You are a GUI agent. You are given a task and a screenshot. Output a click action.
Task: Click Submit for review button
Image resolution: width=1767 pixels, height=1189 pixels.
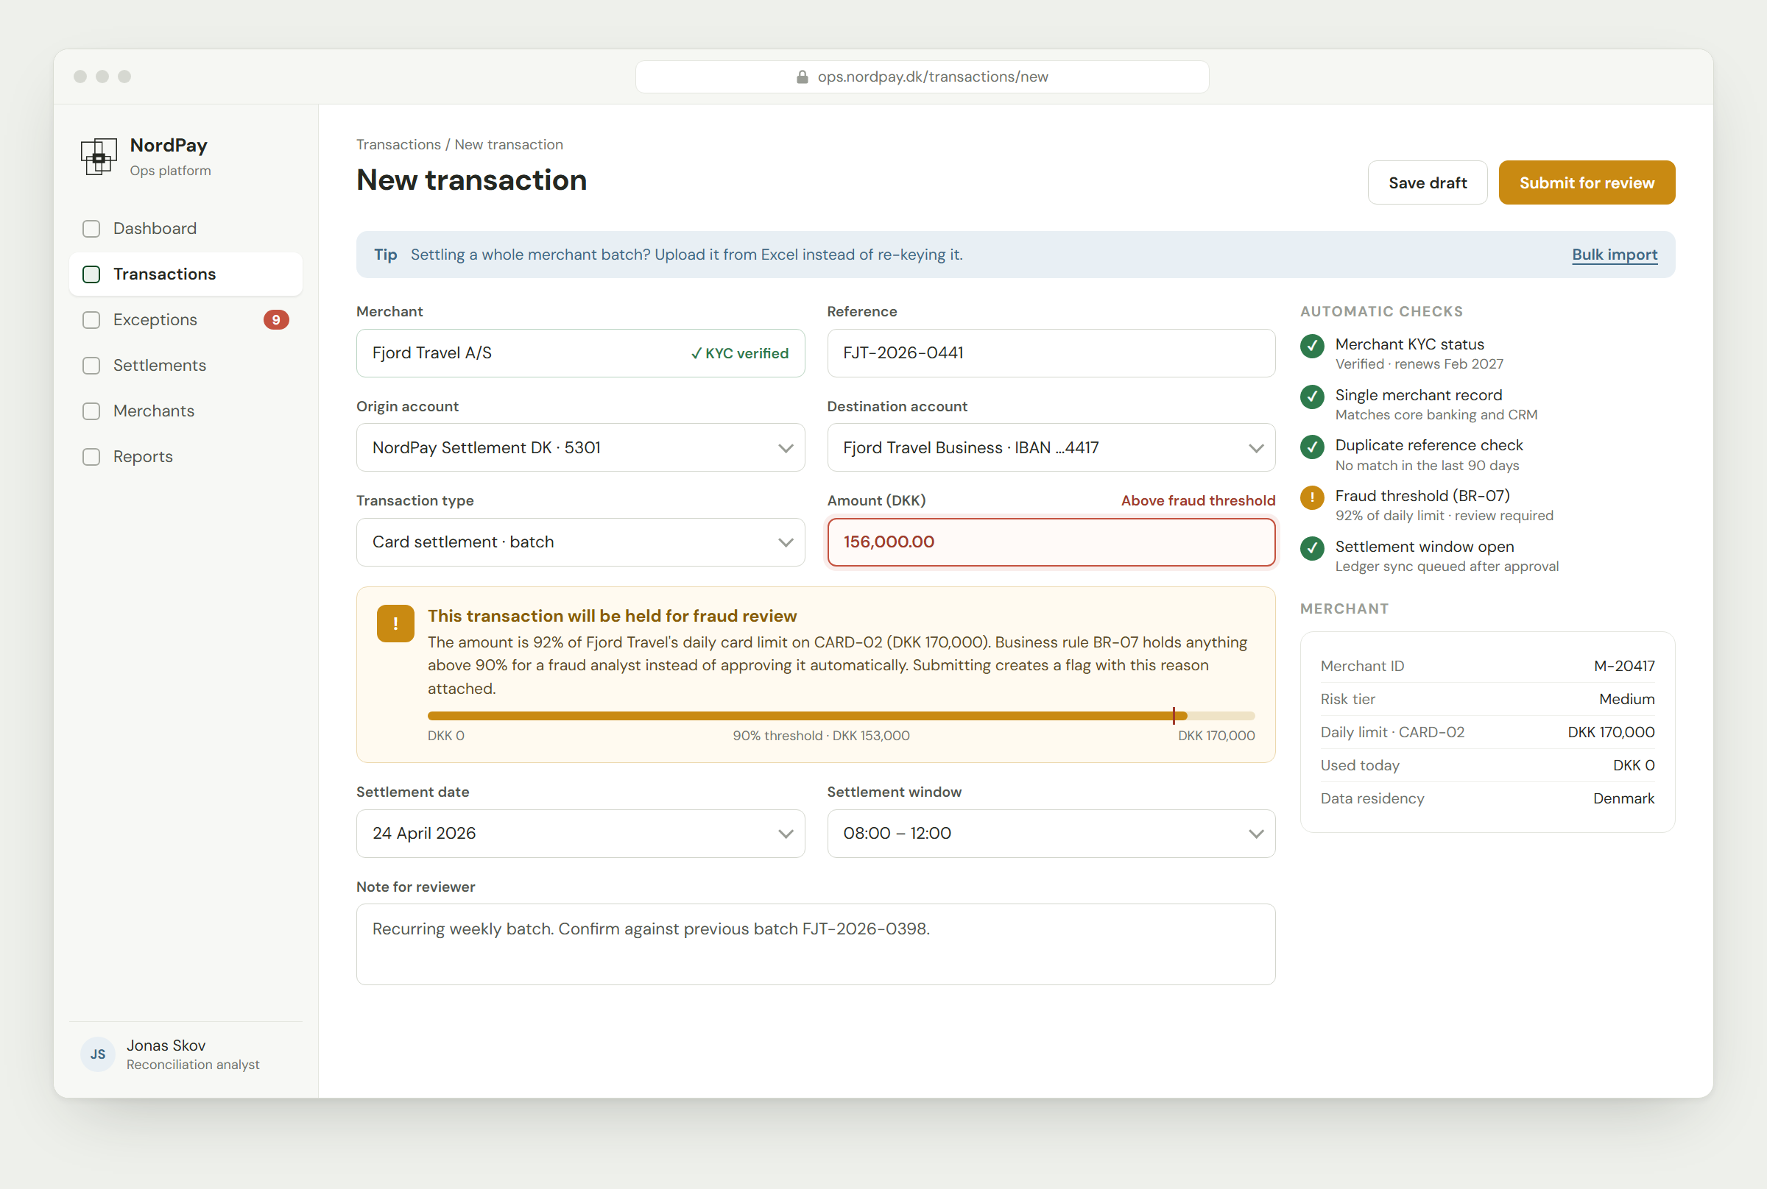[x=1587, y=182]
